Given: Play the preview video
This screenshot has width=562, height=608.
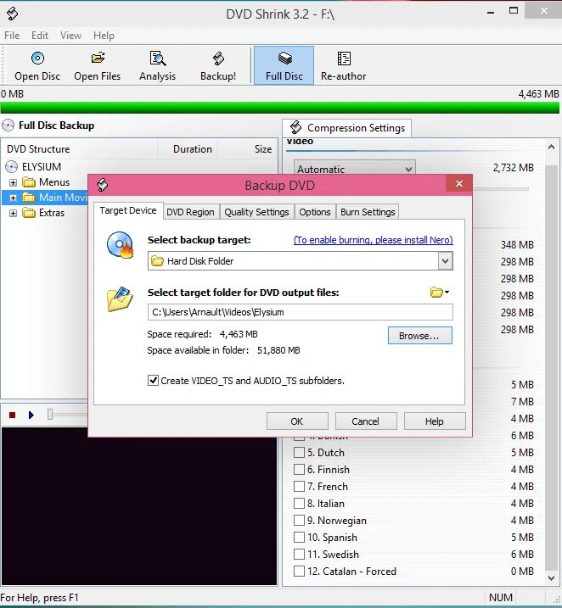Looking at the screenshot, I should [31, 415].
